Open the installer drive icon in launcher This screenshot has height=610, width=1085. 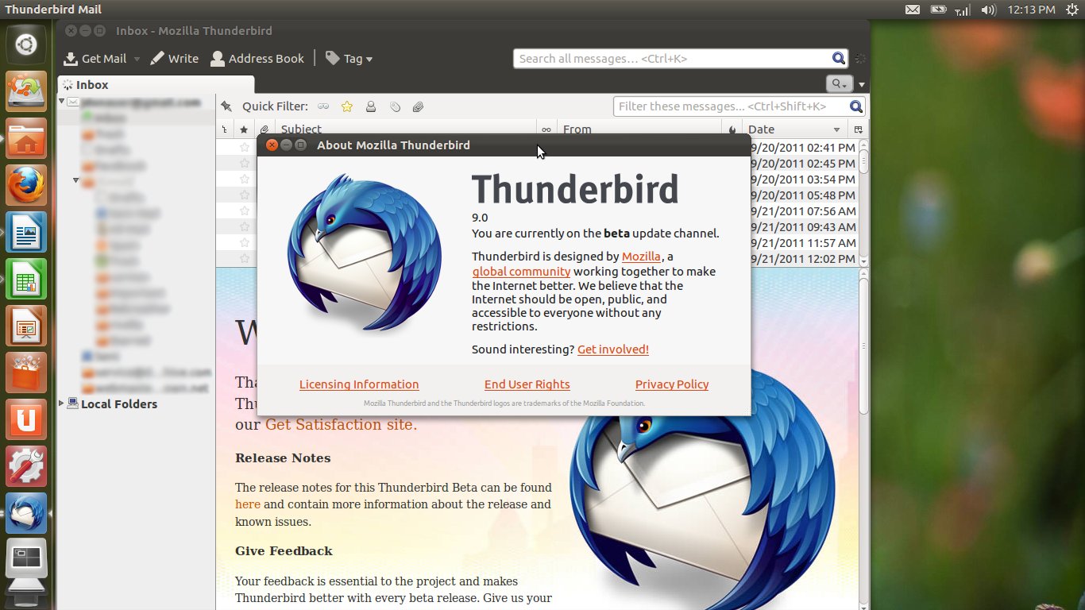26,92
